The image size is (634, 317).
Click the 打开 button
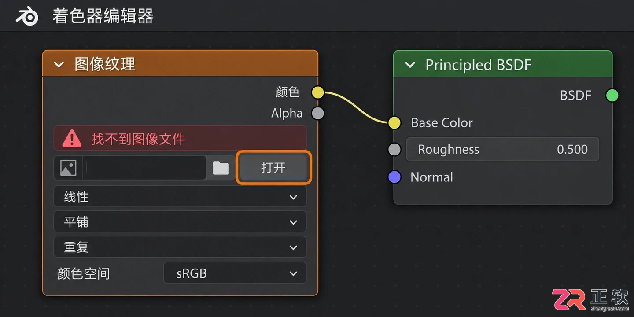click(273, 168)
